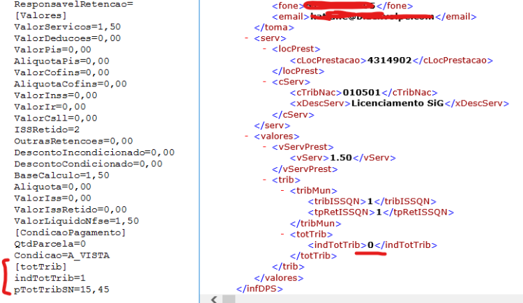Screen dimensions: 523x303
Task: Click the cLocPrestacao value 4314902
Action: pyautogui.click(x=389, y=60)
